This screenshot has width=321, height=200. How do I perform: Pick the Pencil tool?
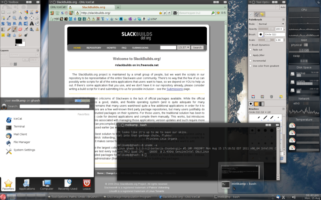click(8, 29)
